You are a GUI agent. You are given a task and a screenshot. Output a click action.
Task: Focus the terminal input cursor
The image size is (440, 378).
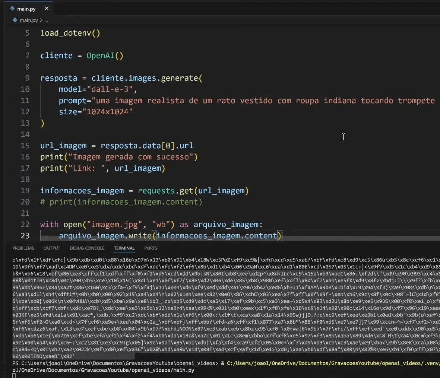(x=14, y=375)
